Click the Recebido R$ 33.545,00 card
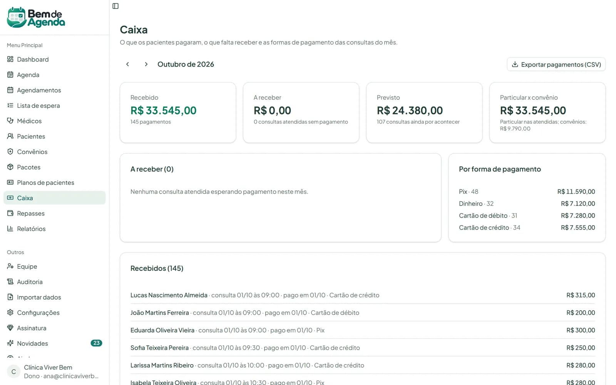 click(x=178, y=112)
